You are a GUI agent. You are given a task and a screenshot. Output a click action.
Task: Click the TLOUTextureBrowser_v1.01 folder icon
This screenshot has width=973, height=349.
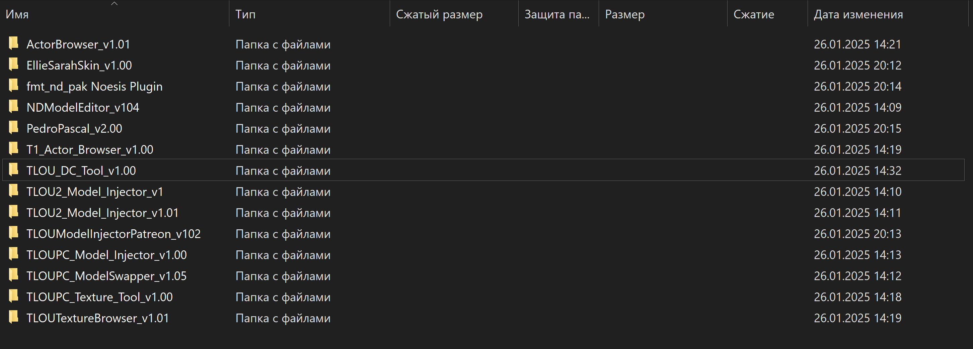(x=14, y=318)
